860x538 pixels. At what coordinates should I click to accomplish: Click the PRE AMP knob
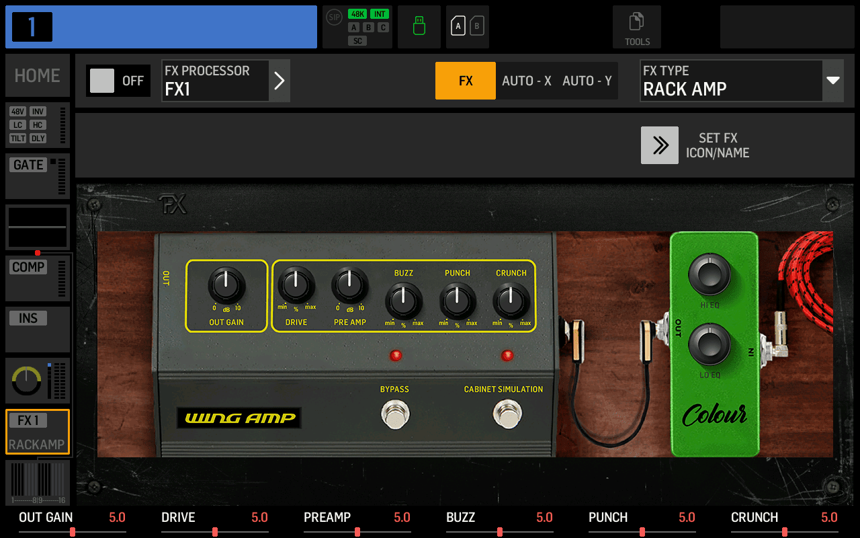tap(350, 285)
